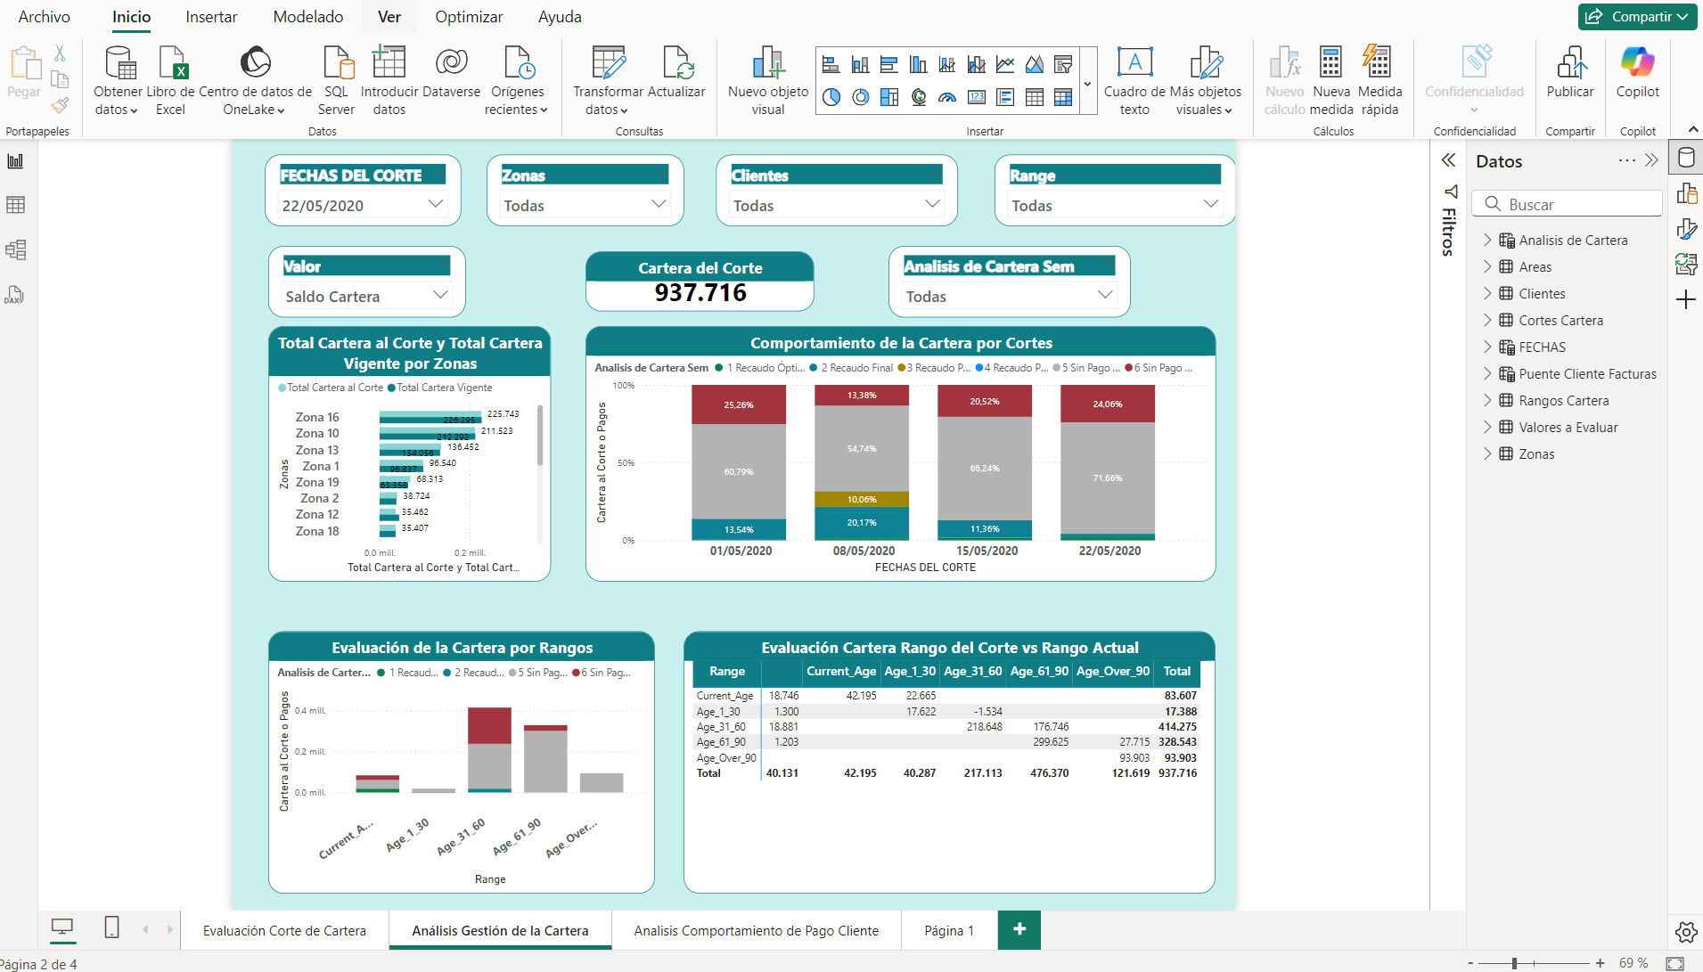Switch to report view in left sidebar
The height and width of the screenshot is (972, 1703).
[x=15, y=161]
